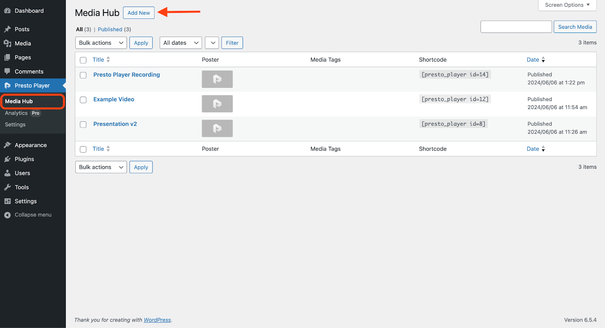The height and width of the screenshot is (328, 605).
Task: Open the Presentation v2 title link
Action: click(x=115, y=124)
